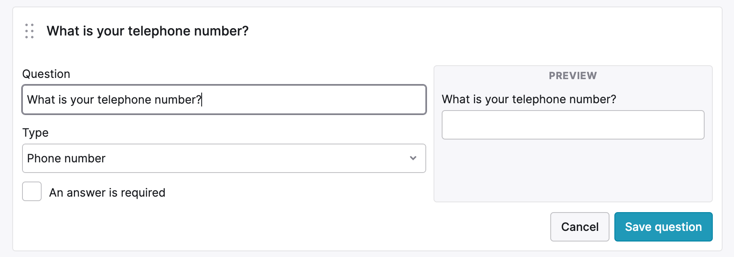The height and width of the screenshot is (257, 734).
Task: Click the chevron arrow in Type selector
Action: click(x=413, y=158)
